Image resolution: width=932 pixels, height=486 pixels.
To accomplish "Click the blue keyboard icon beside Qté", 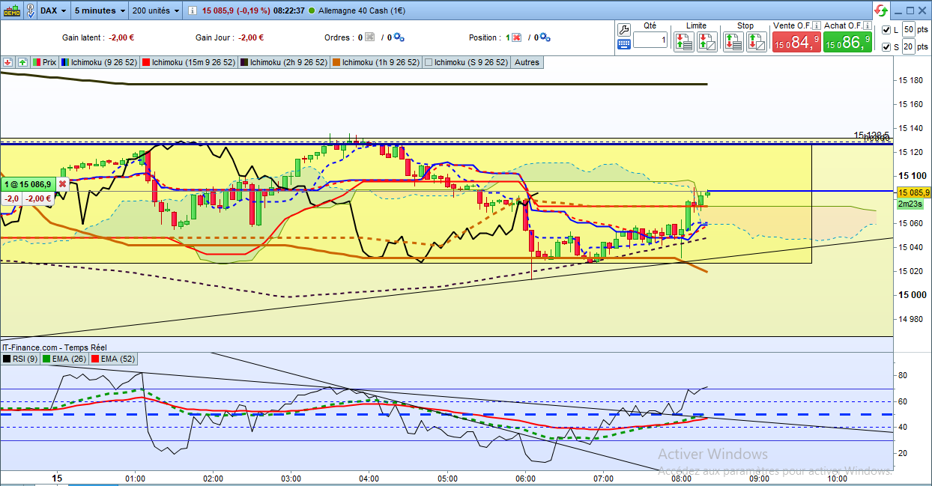I will (x=624, y=44).
